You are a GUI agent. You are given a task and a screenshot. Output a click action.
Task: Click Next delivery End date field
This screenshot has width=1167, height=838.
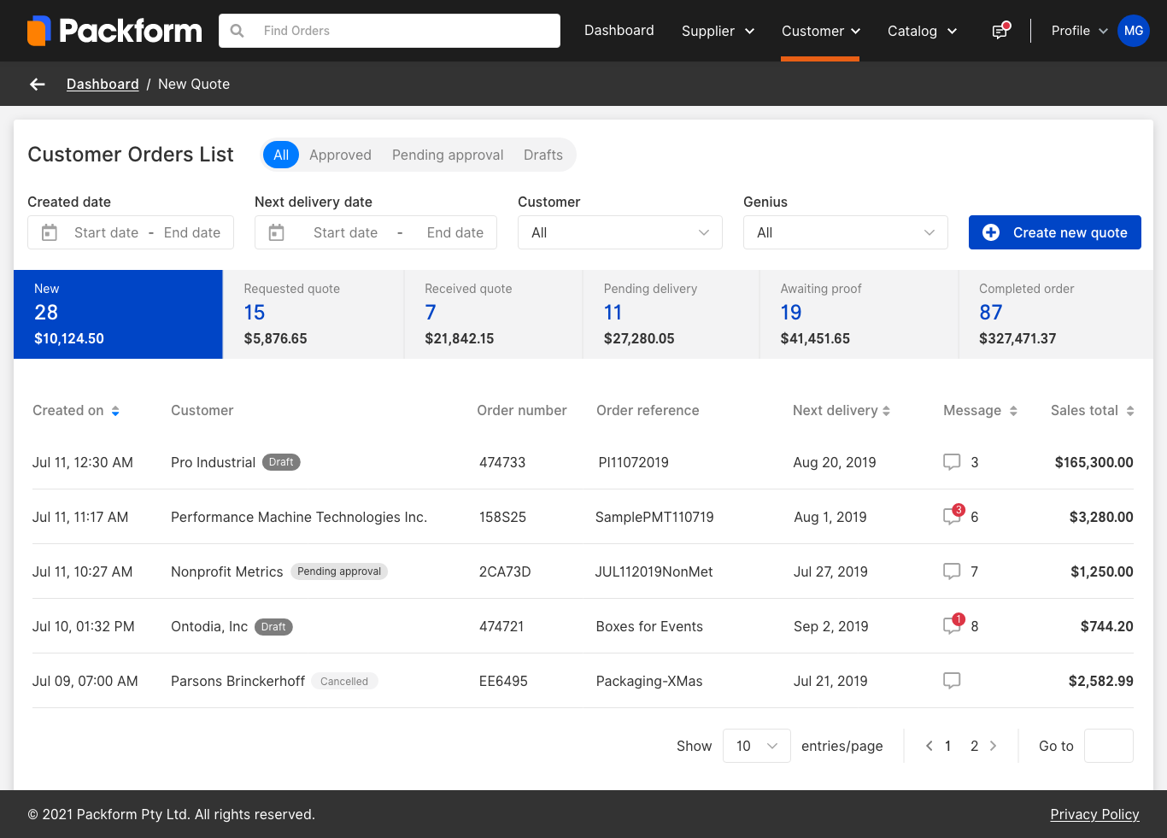(455, 232)
